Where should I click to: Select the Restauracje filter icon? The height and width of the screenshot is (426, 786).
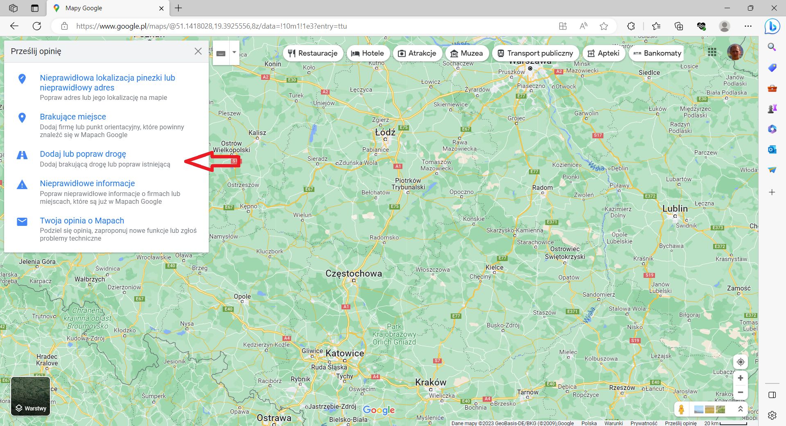click(292, 53)
